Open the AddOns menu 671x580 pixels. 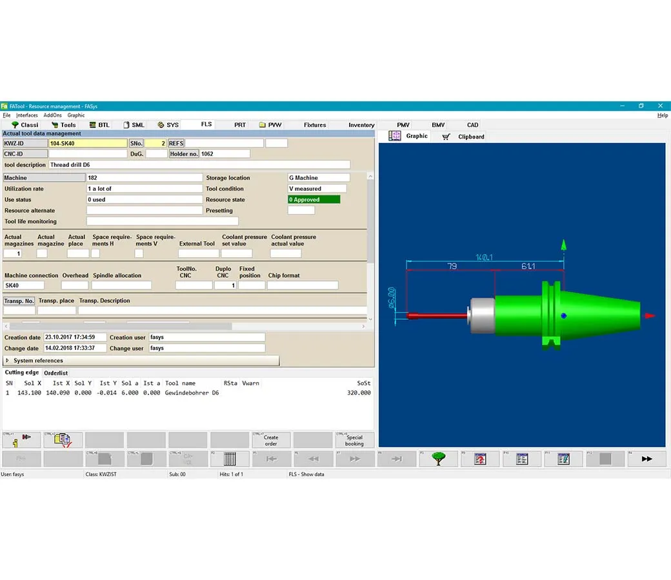(52, 115)
